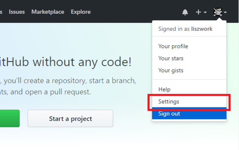Open Help from the user menu
Image resolution: width=239 pixels, height=150 pixels.
189,89
